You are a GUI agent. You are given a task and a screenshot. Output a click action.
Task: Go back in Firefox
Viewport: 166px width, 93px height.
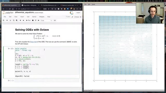click(3, 9)
